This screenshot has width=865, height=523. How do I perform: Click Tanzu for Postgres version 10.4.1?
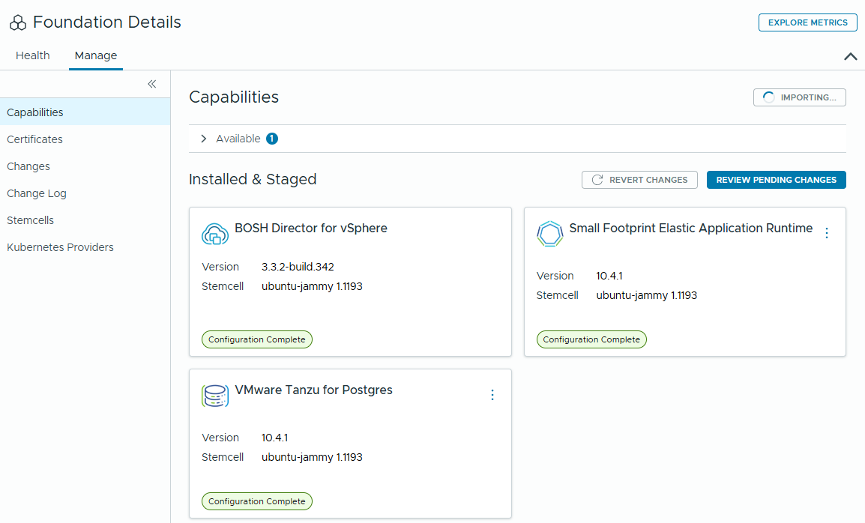(x=275, y=438)
